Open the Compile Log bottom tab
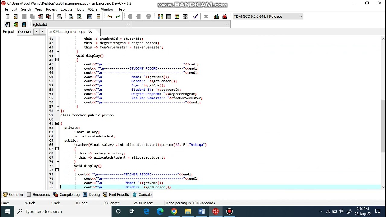The height and width of the screenshot is (217, 386). pyautogui.click(x=67, y=194)
